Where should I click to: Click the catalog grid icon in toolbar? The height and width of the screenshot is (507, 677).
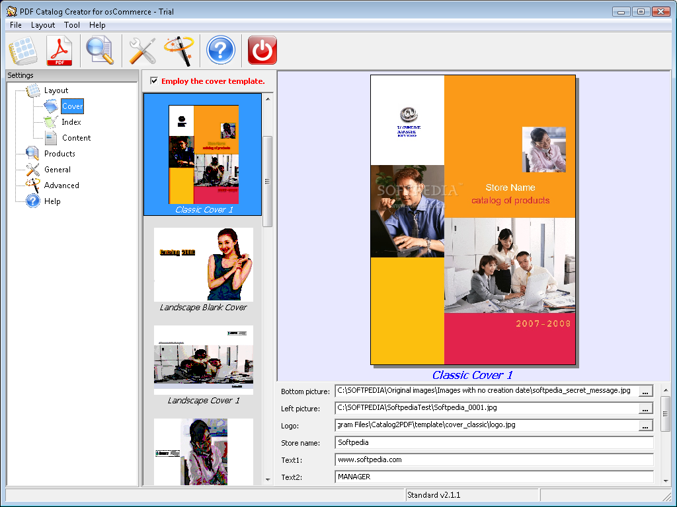(x=22, y=50)
